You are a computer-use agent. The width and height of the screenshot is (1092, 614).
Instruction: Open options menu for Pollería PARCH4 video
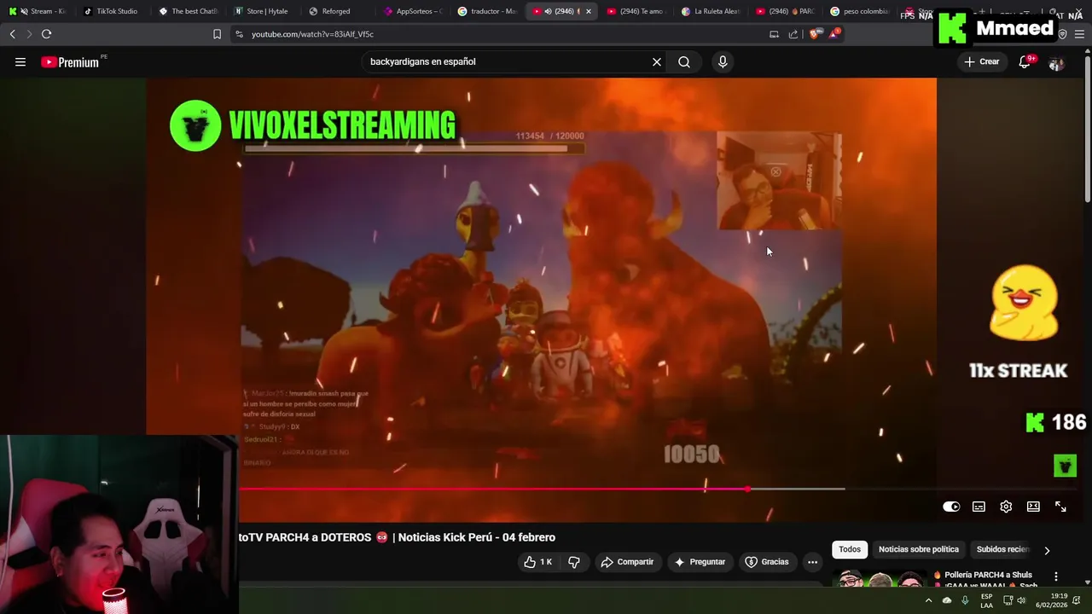1056,576
